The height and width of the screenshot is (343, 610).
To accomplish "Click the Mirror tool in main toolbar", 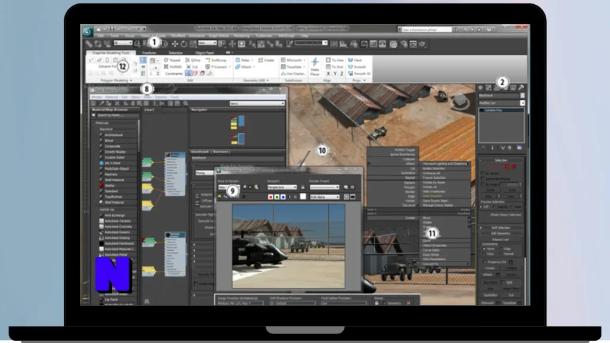I will point(334,44).
